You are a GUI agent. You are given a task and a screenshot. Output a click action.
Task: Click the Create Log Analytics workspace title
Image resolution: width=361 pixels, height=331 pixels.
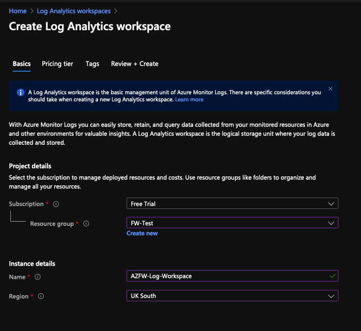click(90, 26)
